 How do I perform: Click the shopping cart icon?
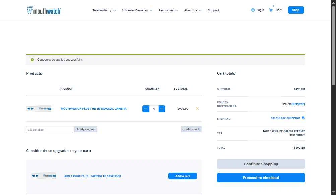pos(271,10)
